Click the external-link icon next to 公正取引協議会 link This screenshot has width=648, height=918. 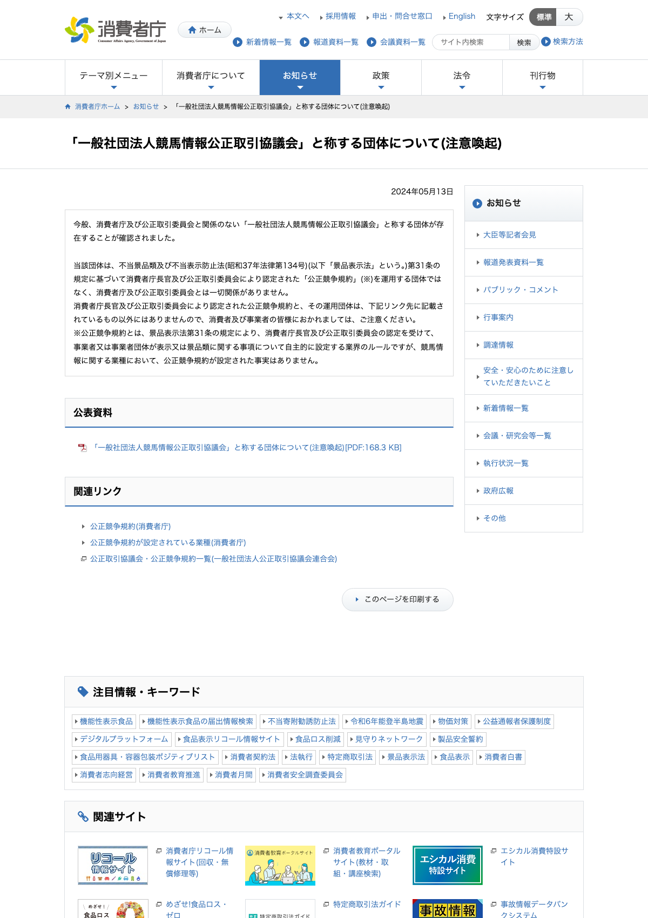(84, 559)
